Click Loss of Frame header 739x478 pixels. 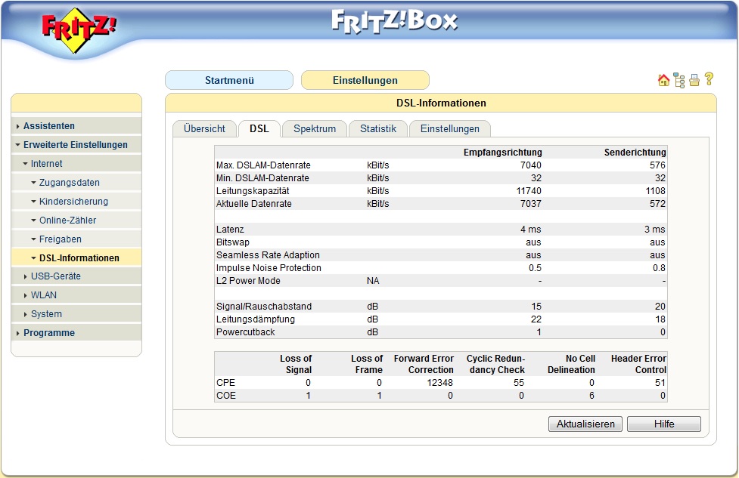click(x=367, y=364)
